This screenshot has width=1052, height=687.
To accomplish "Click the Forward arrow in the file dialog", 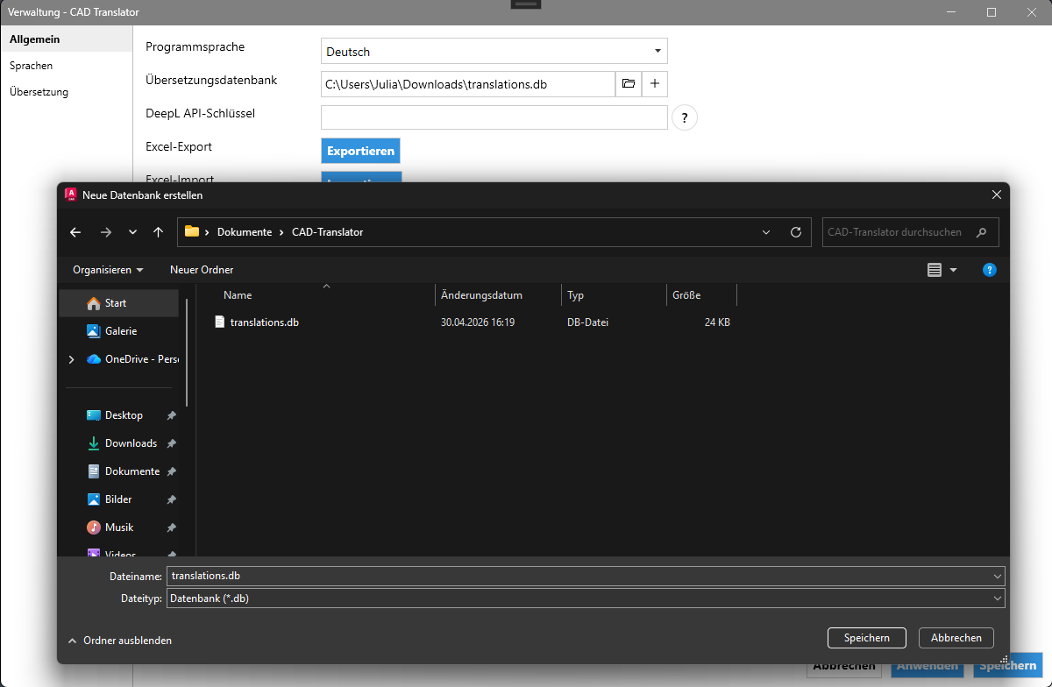I will (106, 232).
